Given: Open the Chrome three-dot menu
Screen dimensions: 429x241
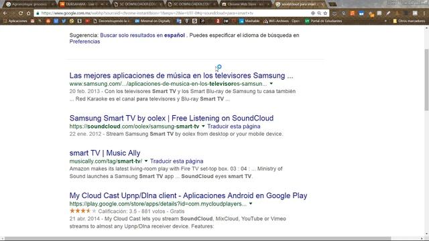Looking at the screenshot, I should pyautogui.click(x=424, y=13).
